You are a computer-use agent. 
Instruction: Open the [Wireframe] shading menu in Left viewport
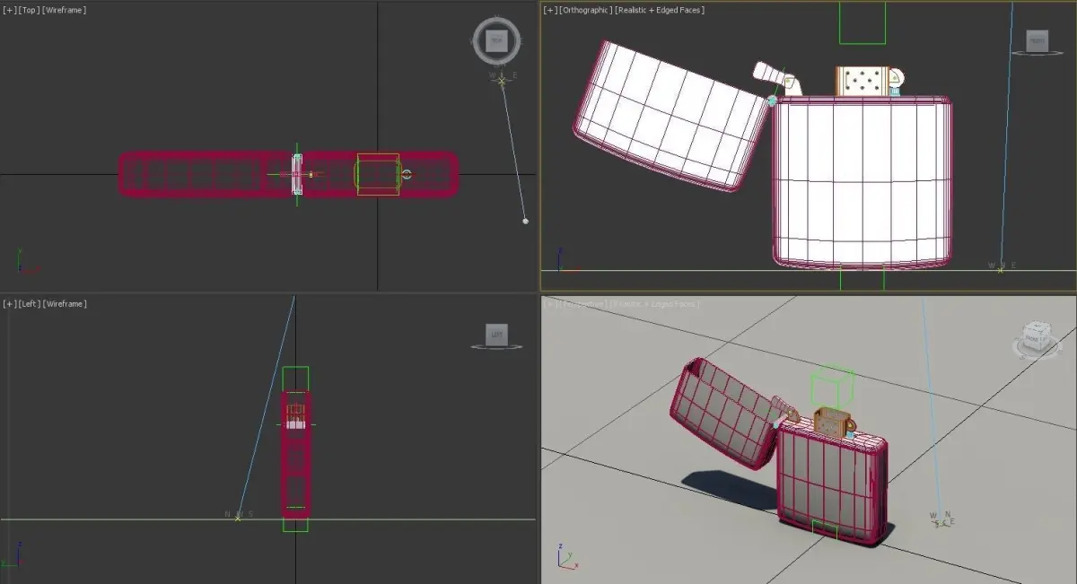click(64, 304)
